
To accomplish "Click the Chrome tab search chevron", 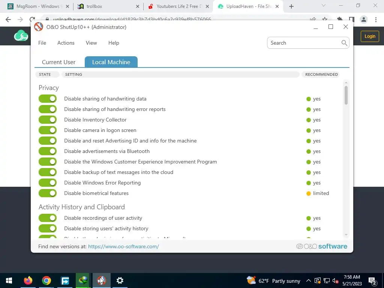I will (x=324, y=5).
